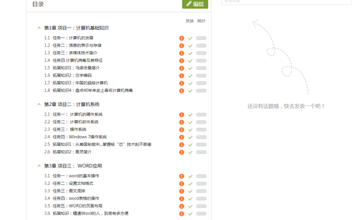Click the topic input field at top right
Image resolution: width=357 pixels, height=220 pixels.
click(286, 2)
